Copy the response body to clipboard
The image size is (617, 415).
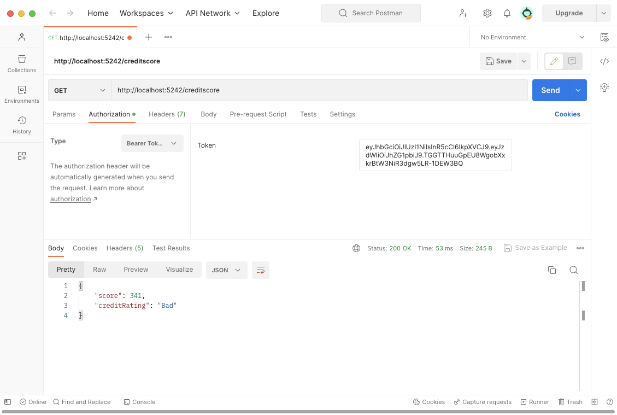coord(552,270)
